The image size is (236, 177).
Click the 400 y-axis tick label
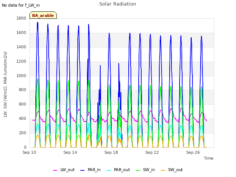tap(22, 119)
